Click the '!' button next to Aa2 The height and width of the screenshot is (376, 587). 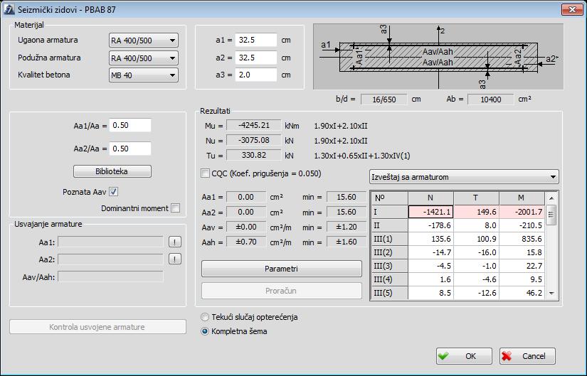(x=175, y=259)
